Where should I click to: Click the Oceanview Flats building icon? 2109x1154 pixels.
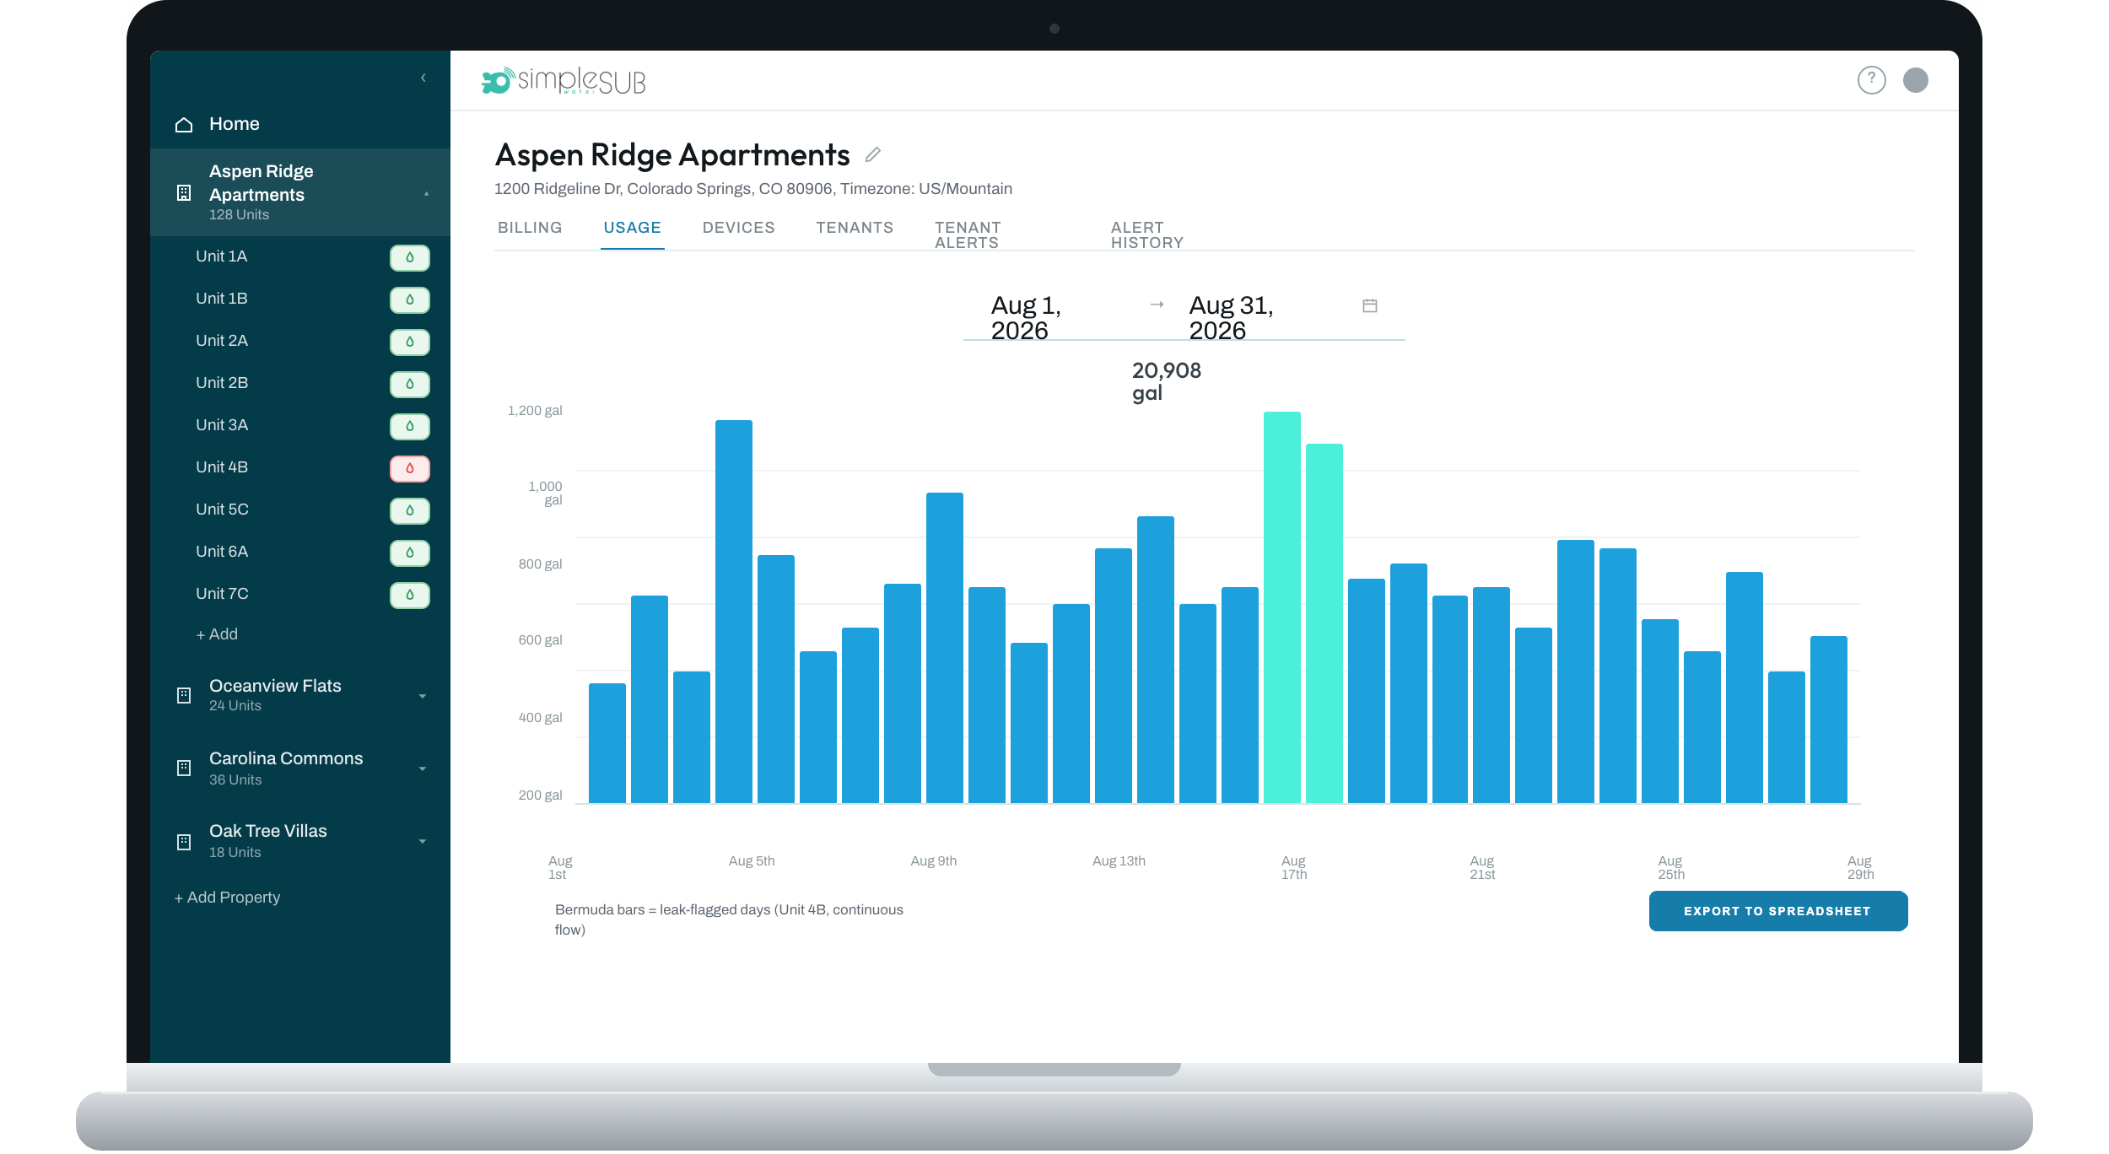click(184, 696)
